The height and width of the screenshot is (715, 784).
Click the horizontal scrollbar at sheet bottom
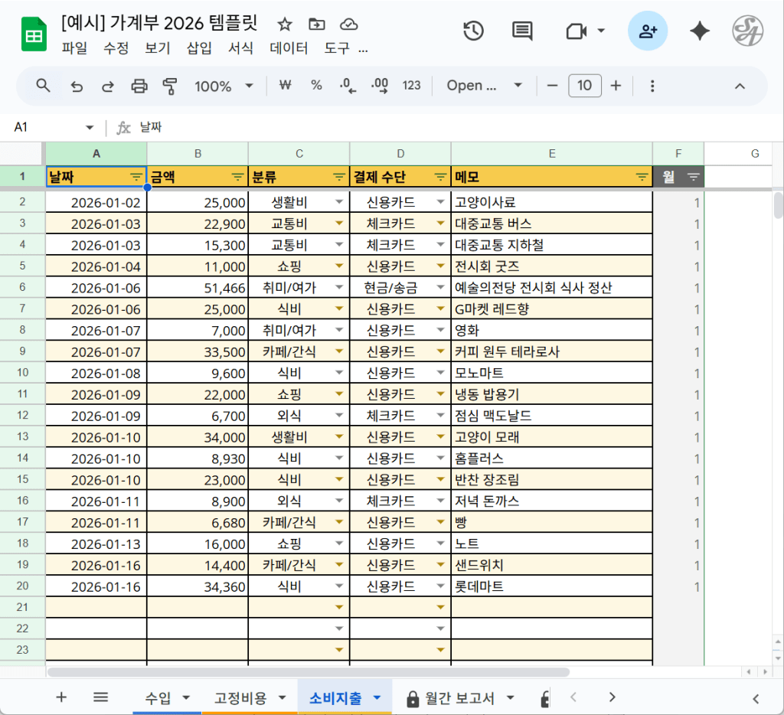[306, 672]
